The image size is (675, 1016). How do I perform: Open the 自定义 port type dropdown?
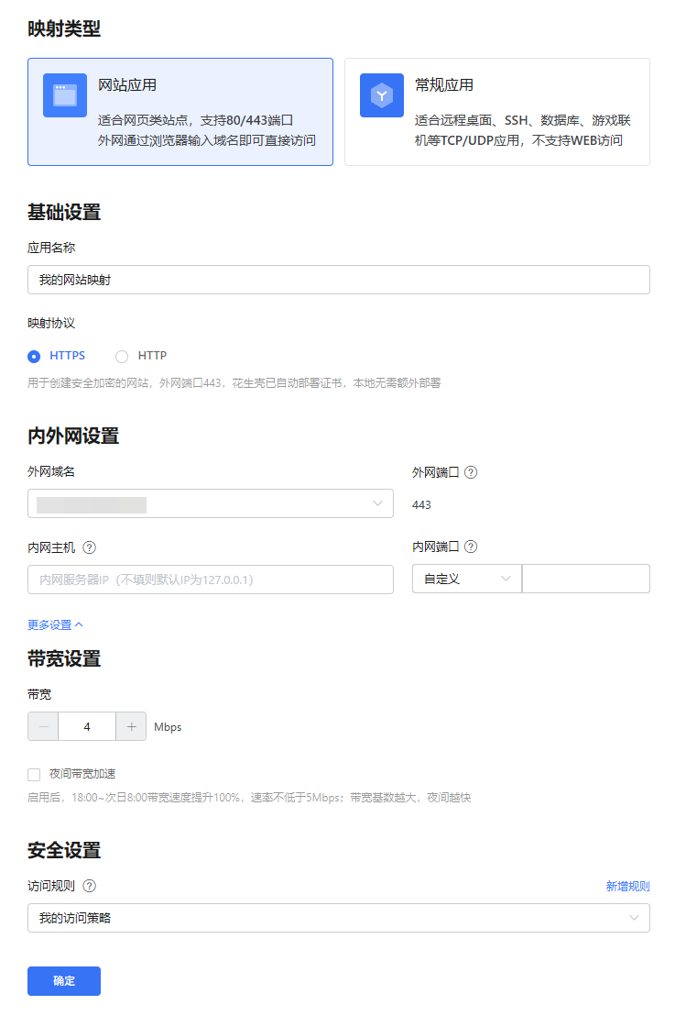(x=466, y=579)
